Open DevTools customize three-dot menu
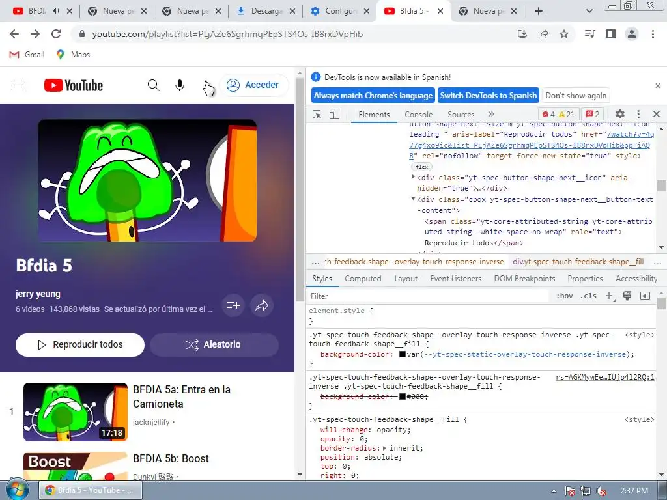667x500 pixels. (638, 114)
